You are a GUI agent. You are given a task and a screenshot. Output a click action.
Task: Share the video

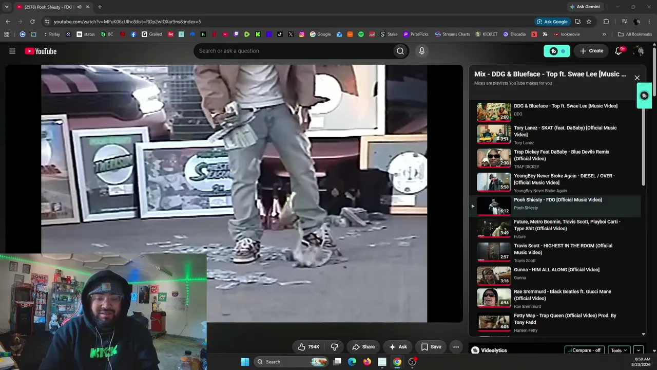coord(363,347)
